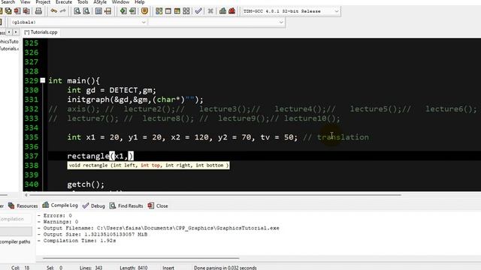Click the 'Length: 8410' status bar entry
481x270 pixels.
[134, 268]
